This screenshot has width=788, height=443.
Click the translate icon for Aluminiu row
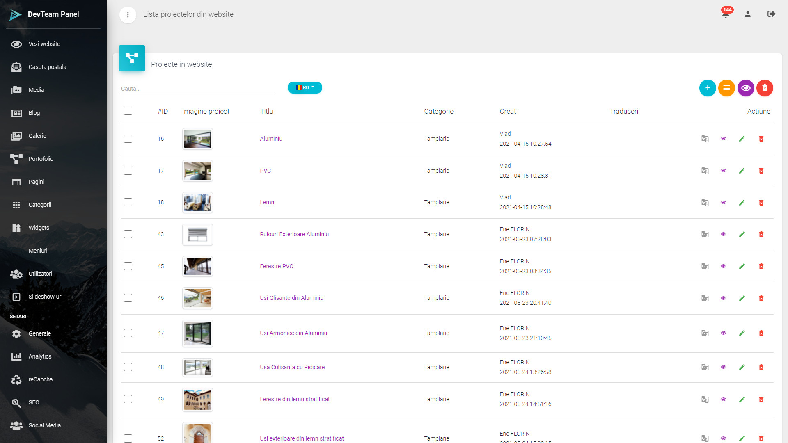(705, 139)
